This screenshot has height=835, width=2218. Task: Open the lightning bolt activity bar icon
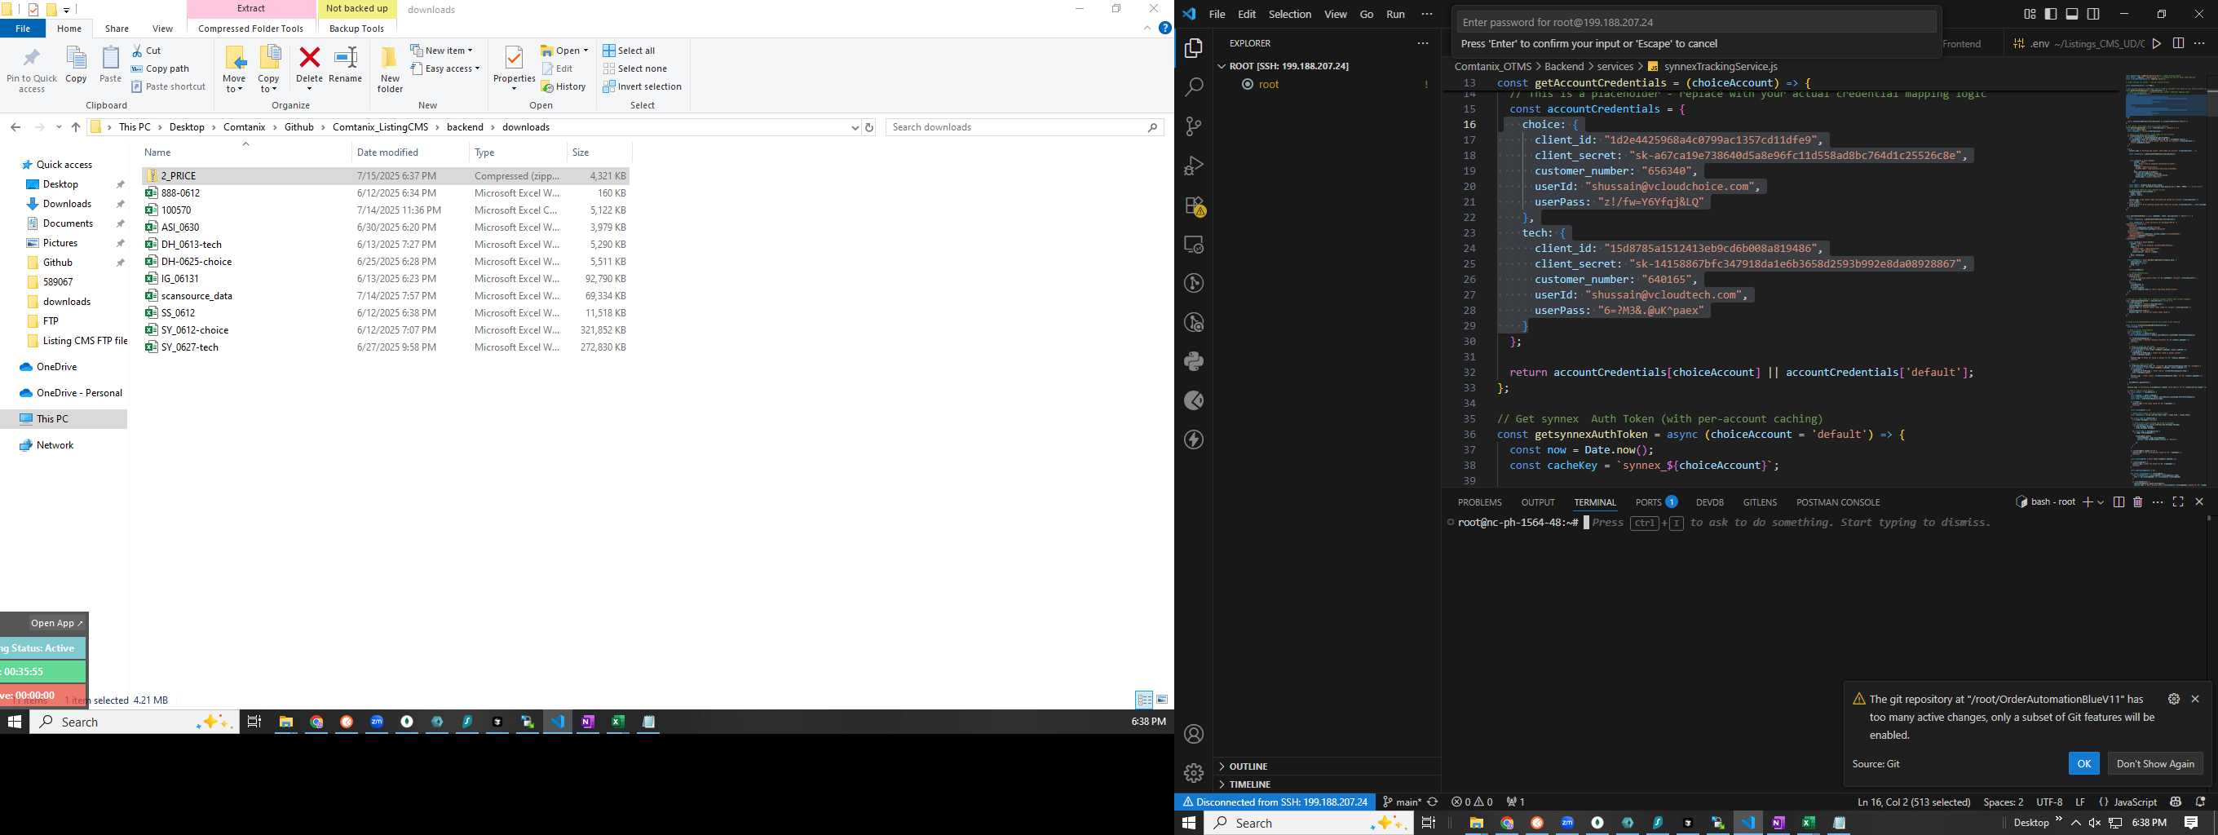coord(1195,440)
